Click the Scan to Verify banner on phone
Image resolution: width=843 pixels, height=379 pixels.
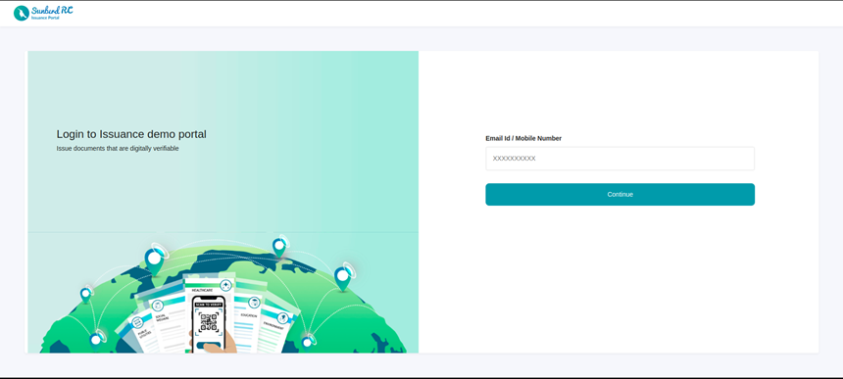(x=209, y=305)
